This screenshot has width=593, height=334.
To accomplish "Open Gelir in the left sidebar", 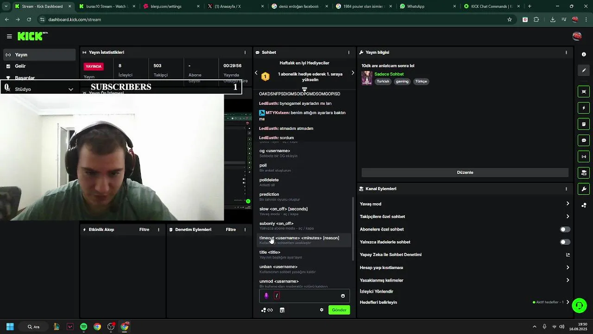I will pos(39,66).
